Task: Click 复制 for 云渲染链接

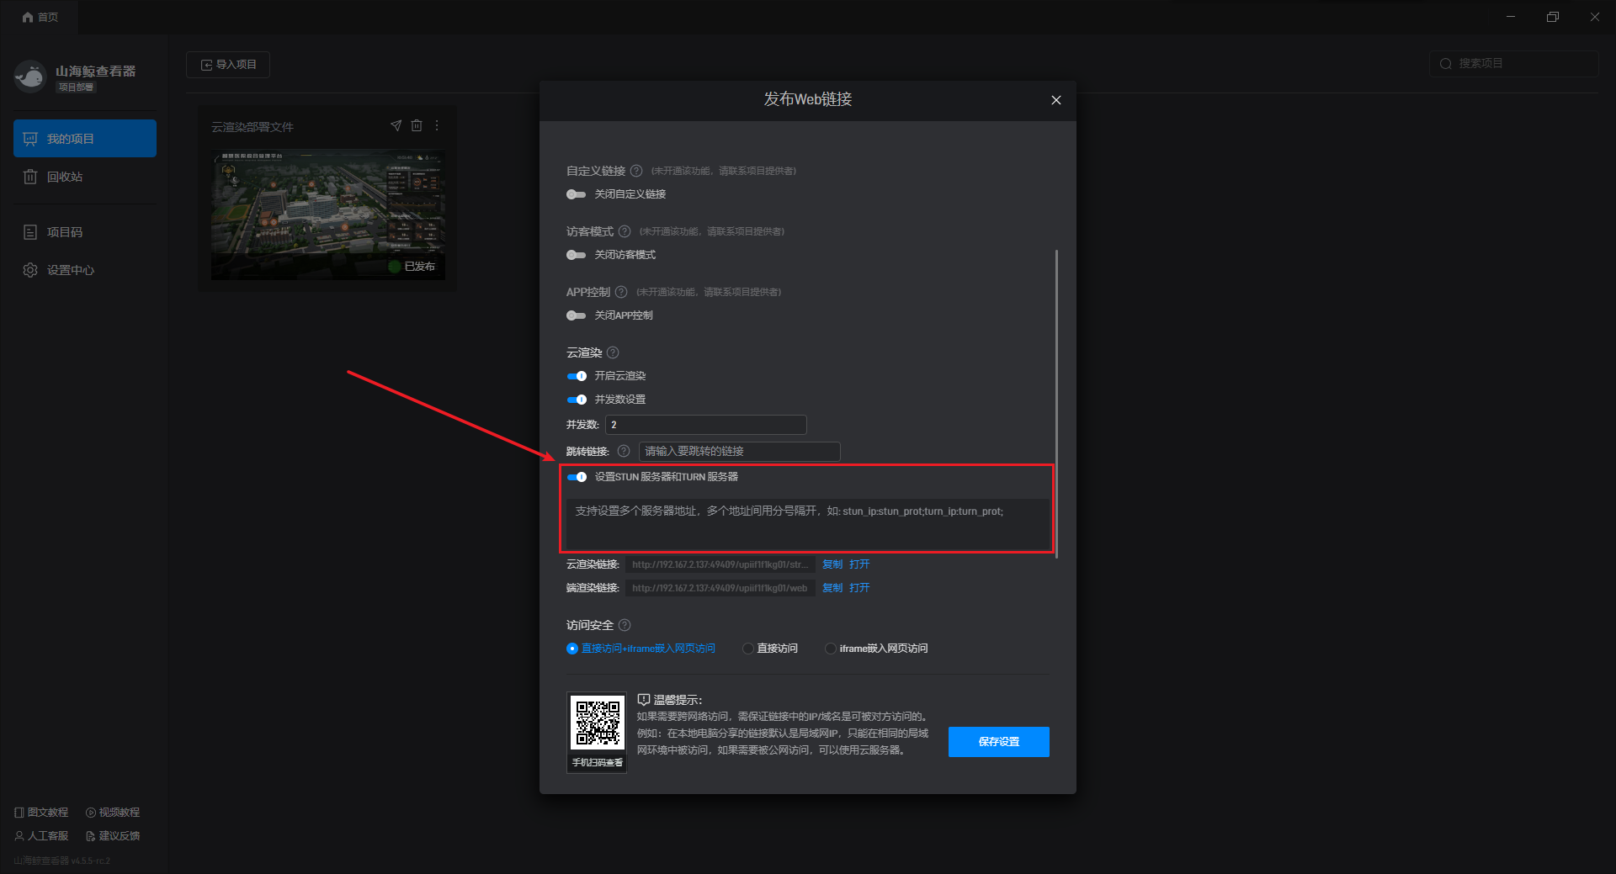Action: tap(832, 564)
